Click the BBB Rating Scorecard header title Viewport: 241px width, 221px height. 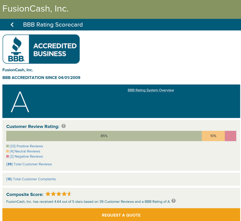click(53, 25)
